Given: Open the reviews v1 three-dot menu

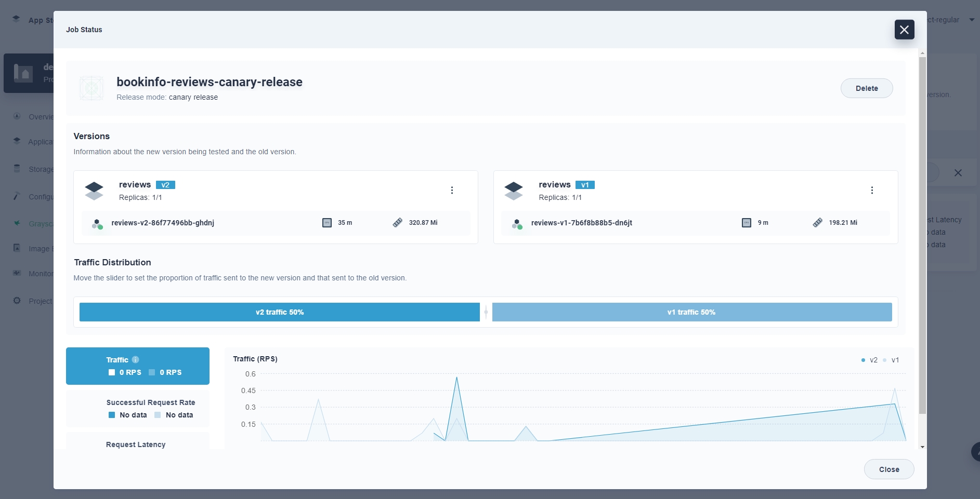Looking at the screenshot, I should tap(872, 191).
